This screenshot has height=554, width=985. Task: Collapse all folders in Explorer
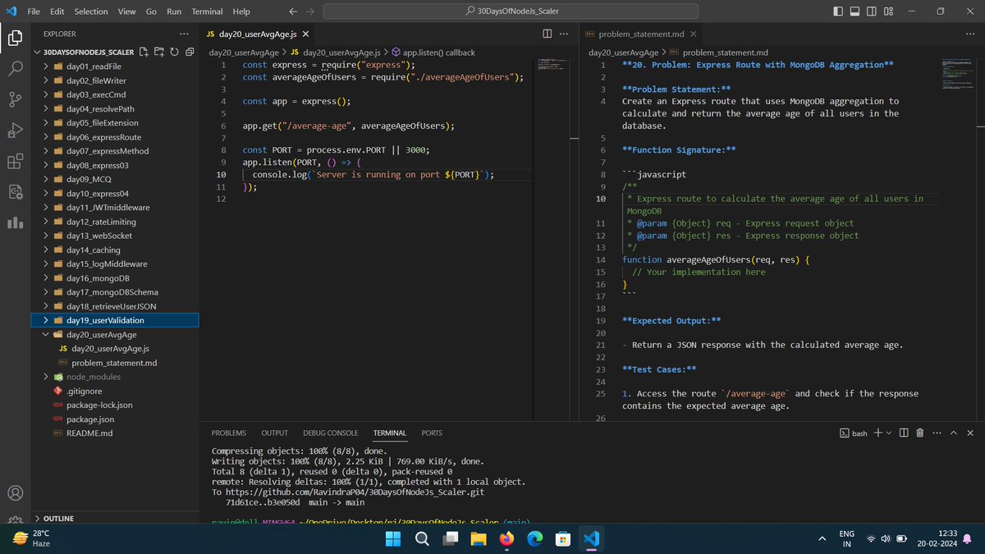188,52
